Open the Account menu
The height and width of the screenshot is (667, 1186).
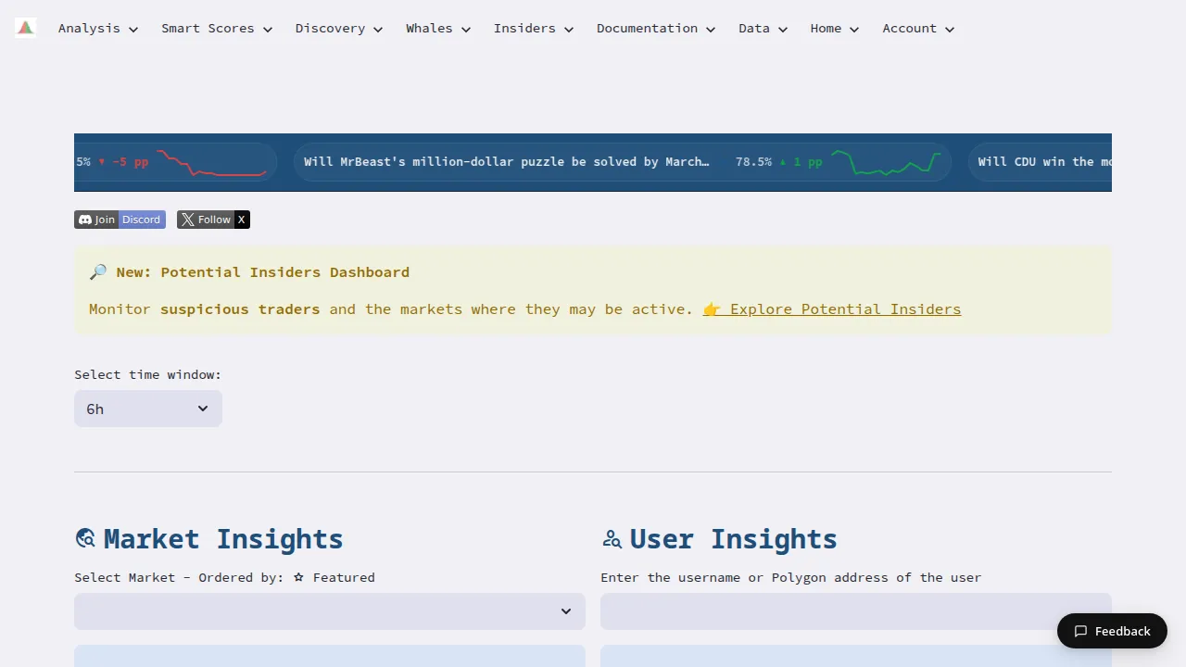917,29
